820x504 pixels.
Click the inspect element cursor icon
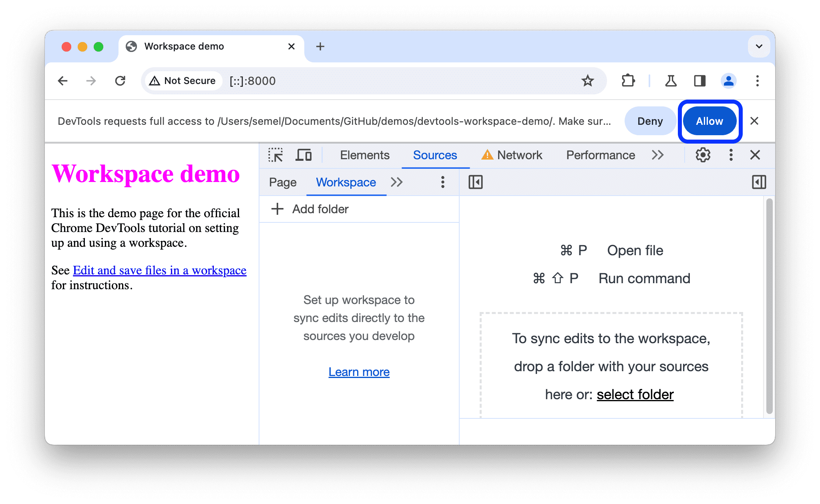[276, 155]
